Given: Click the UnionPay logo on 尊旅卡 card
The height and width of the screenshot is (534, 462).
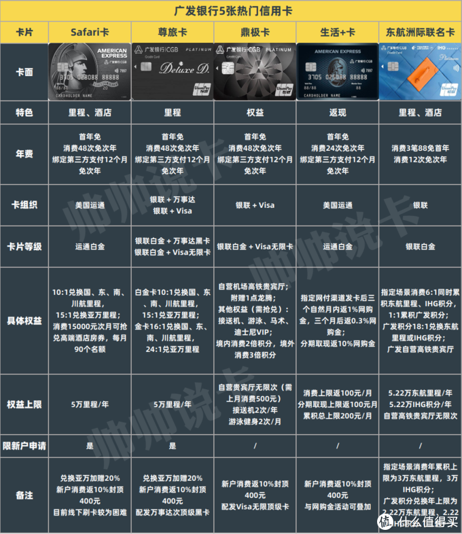Looking at the screenshot, I should coord(203,89).
